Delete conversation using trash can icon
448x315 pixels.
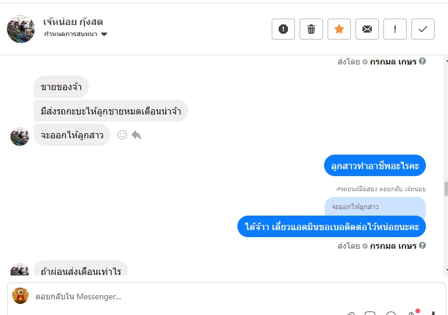pos(311,29)
